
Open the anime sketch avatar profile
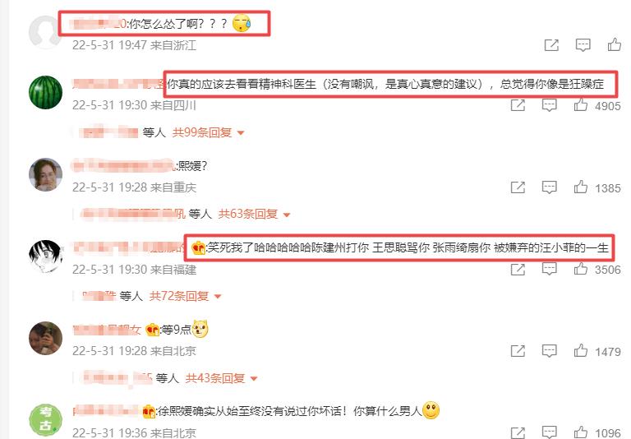point(45,256)
